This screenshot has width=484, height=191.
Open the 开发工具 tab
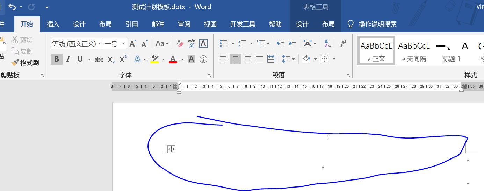pos(243,24)
